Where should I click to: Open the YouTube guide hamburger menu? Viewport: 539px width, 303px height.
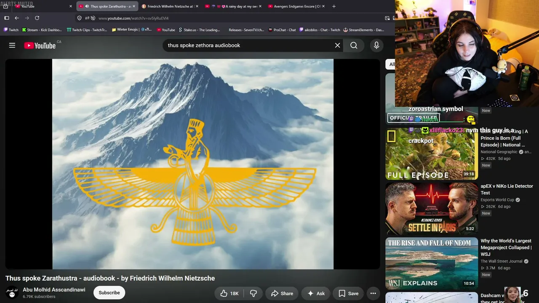click(12, 45)
